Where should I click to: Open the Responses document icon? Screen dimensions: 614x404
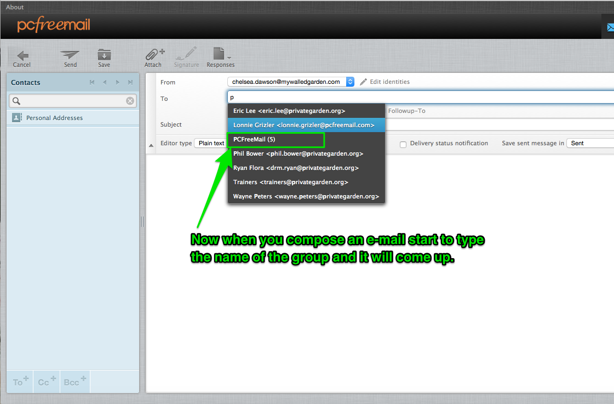tap(219, 54)
